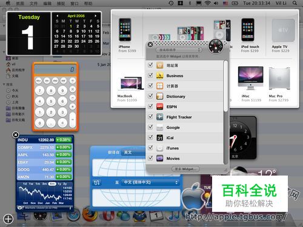Open the translate-to 中文 (简体中文) dropdown

click(x=150, y=182)
